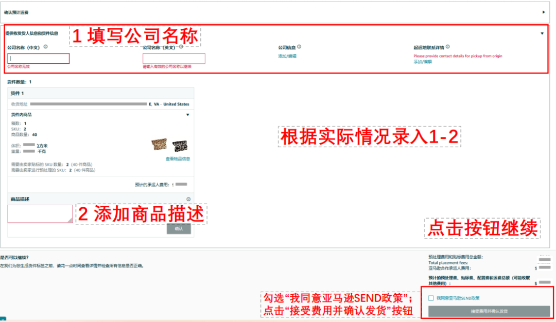Open 添加/编辑 link under 起运地联系详情
Screen dimensions: 556x322
pos(423,62)
